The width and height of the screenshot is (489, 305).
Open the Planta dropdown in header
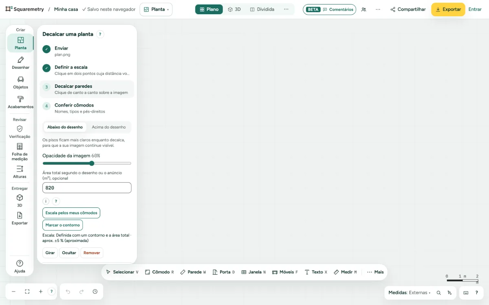pos(156,9)
